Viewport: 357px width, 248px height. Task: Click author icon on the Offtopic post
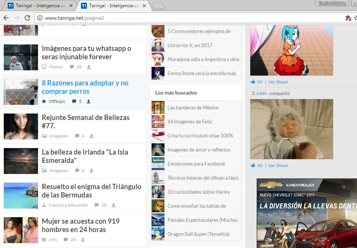(x=88, y=101)
